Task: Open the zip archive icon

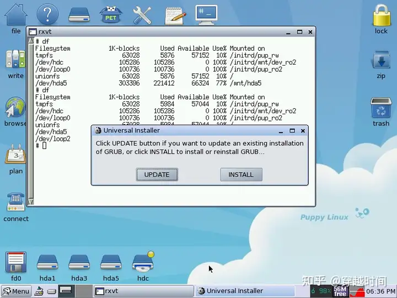Action: (381, 60)
